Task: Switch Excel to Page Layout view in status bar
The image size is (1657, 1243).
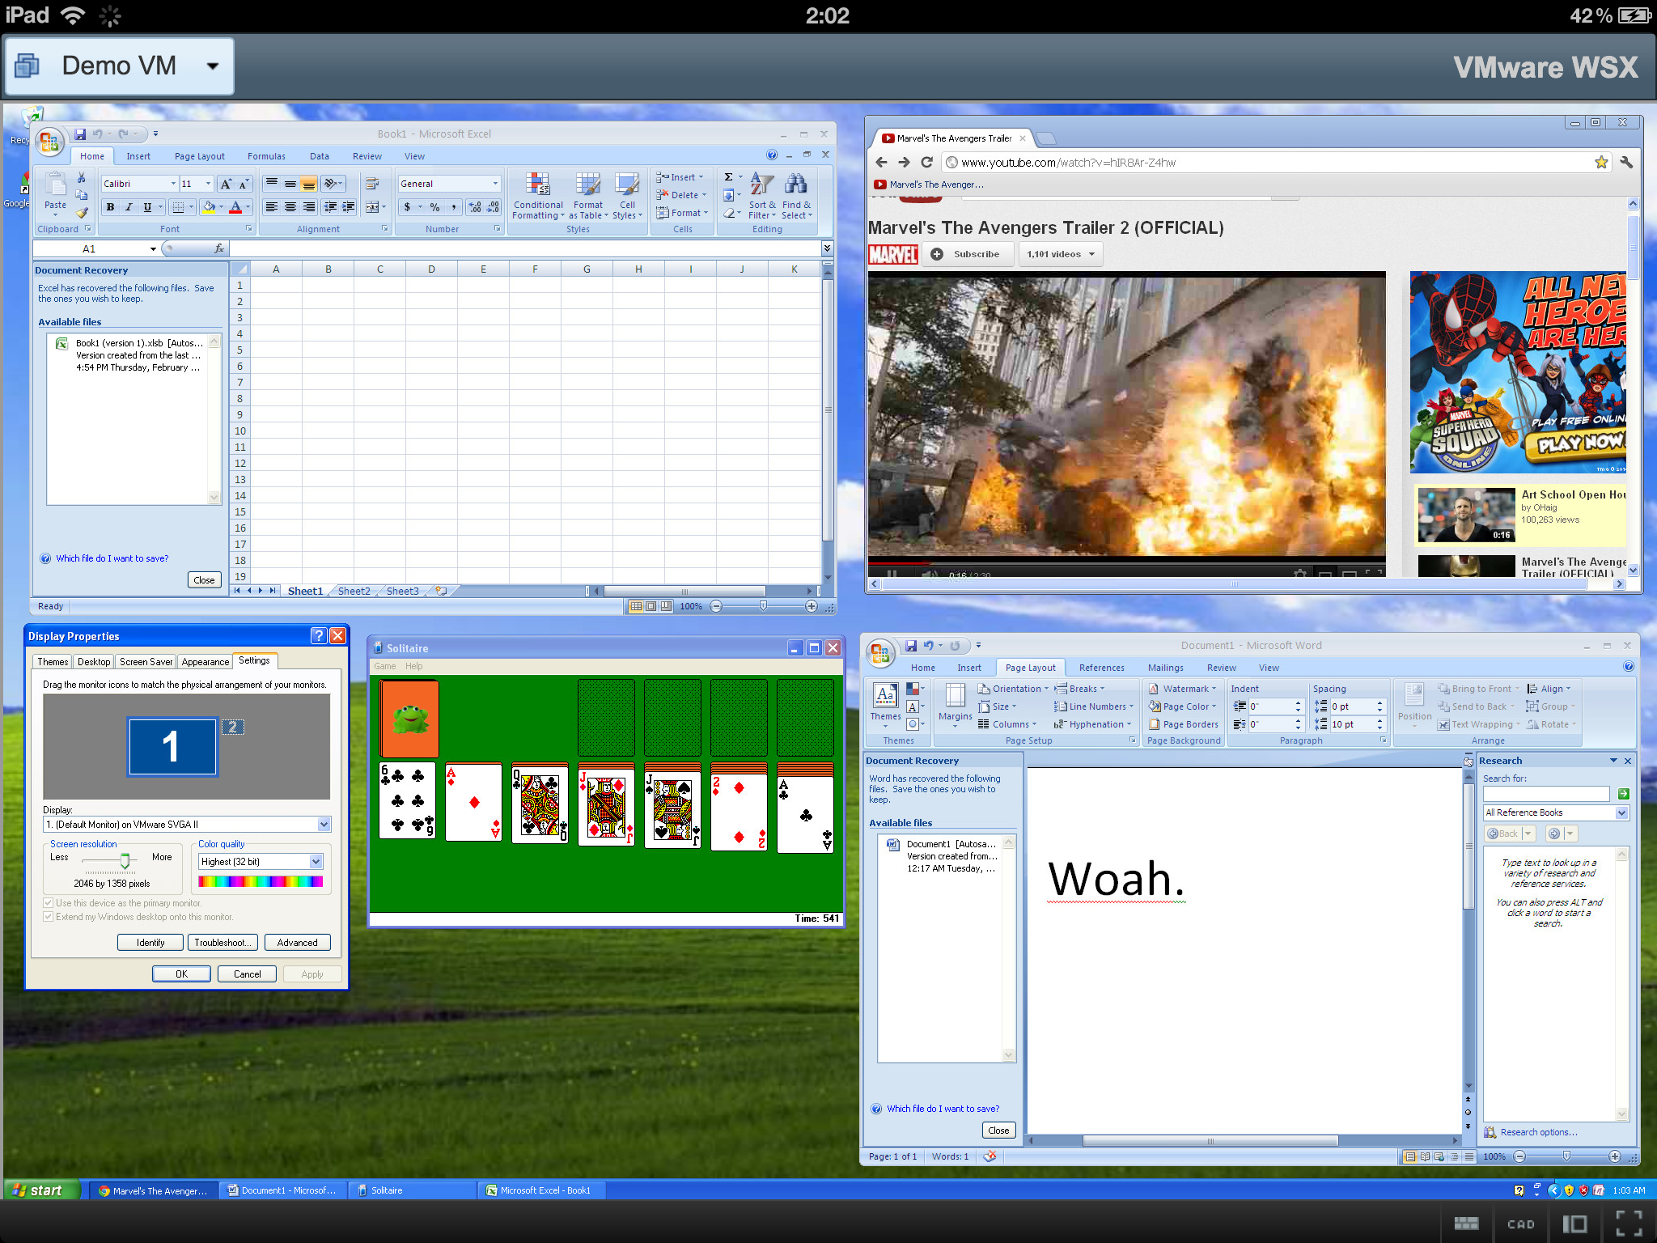Action: coord(651,606)
